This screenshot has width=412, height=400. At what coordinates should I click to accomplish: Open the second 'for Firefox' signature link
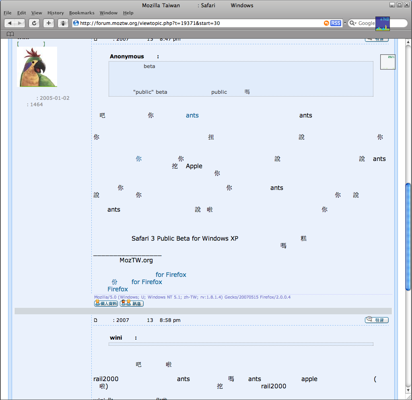(x=146, y=282)
